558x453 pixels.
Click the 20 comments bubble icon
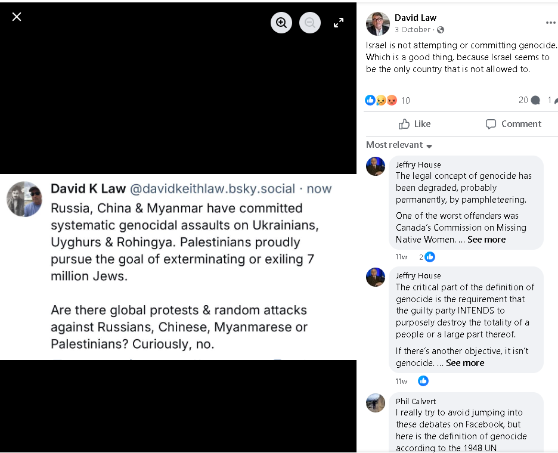click(x=535, y=100)
